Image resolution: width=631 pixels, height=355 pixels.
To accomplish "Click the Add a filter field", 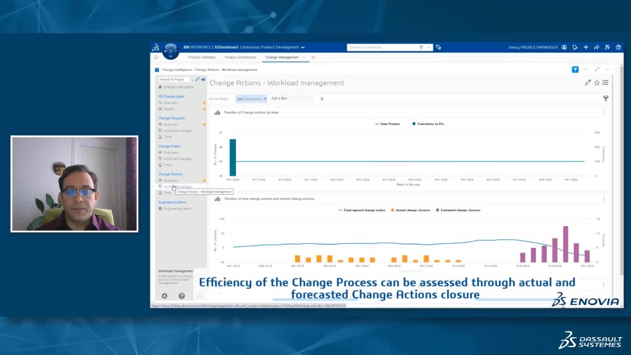I will [x=292, y=99].
